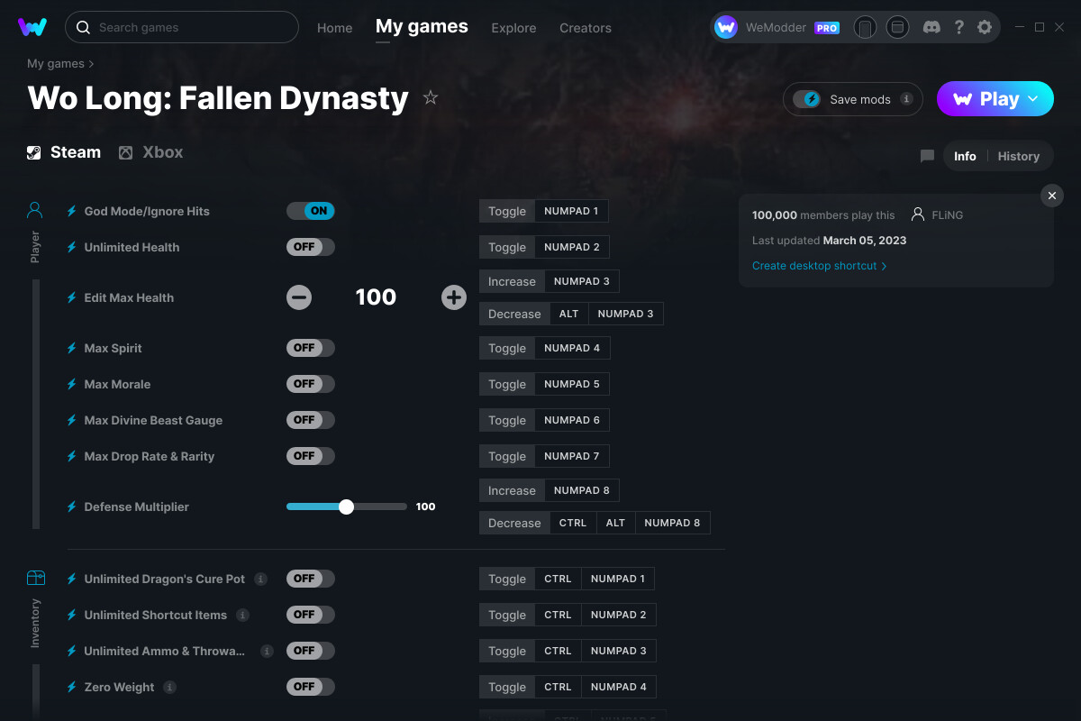The width and height of the screenshot is (1081, 721).
Task: Click the Increase hotkey label for Defense Multiplier
Action: click(512, 490)
